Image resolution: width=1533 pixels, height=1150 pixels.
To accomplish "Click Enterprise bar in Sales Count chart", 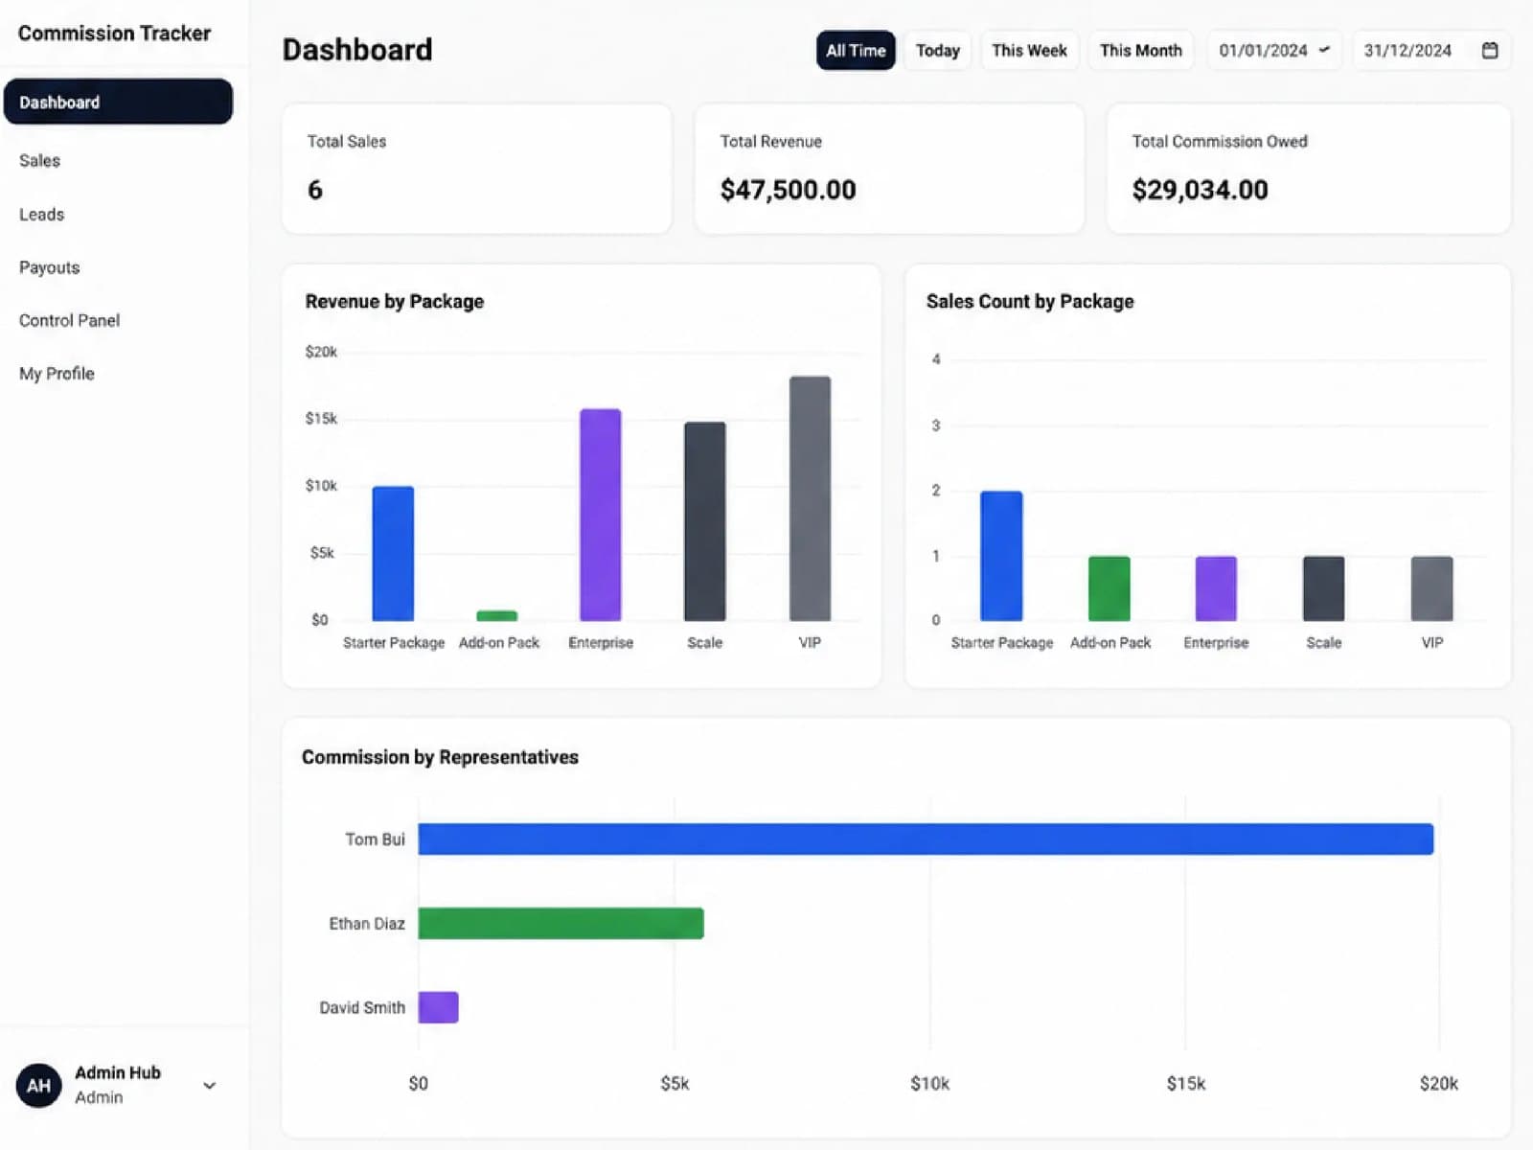I will (1216, 588).
